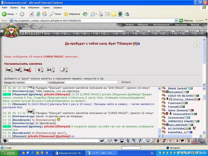208x156 pixels.
Task: Switch to the Офис taskbar window
Action: click(101, 153)
